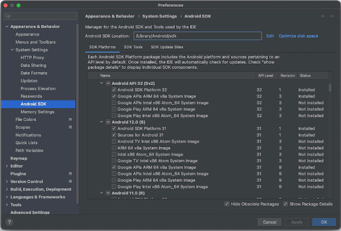Open Menus and Toolbars settings
Image resolution: width=341 pixels, height=231 pixels.
(36, 42)
